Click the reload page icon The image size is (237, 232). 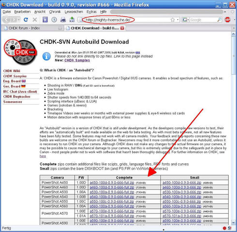coord(26,20)
